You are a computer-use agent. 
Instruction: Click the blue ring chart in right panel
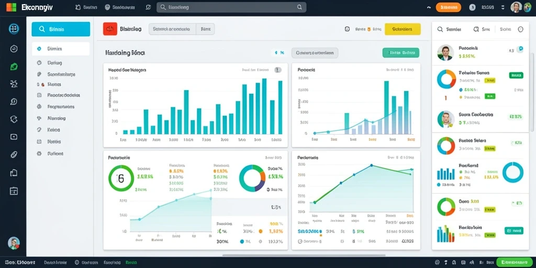pos(513,172)
